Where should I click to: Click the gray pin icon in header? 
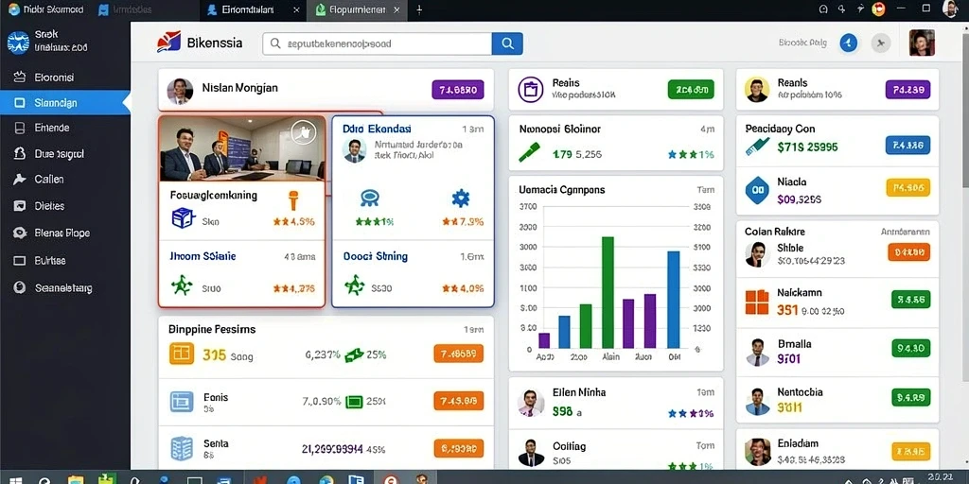(x=881, y=43)
